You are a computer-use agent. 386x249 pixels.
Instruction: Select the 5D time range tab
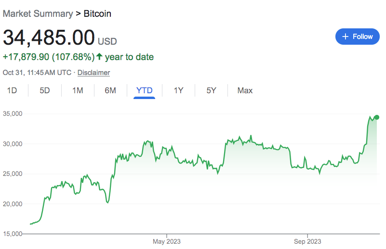click(45, 90)
